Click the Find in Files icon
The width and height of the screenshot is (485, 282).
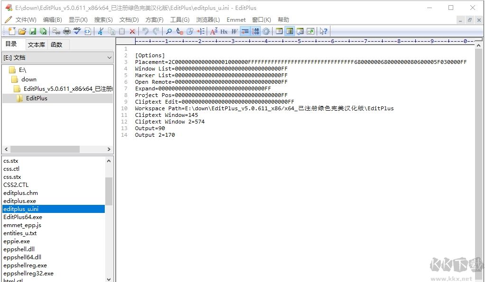(x=190, y=31)
